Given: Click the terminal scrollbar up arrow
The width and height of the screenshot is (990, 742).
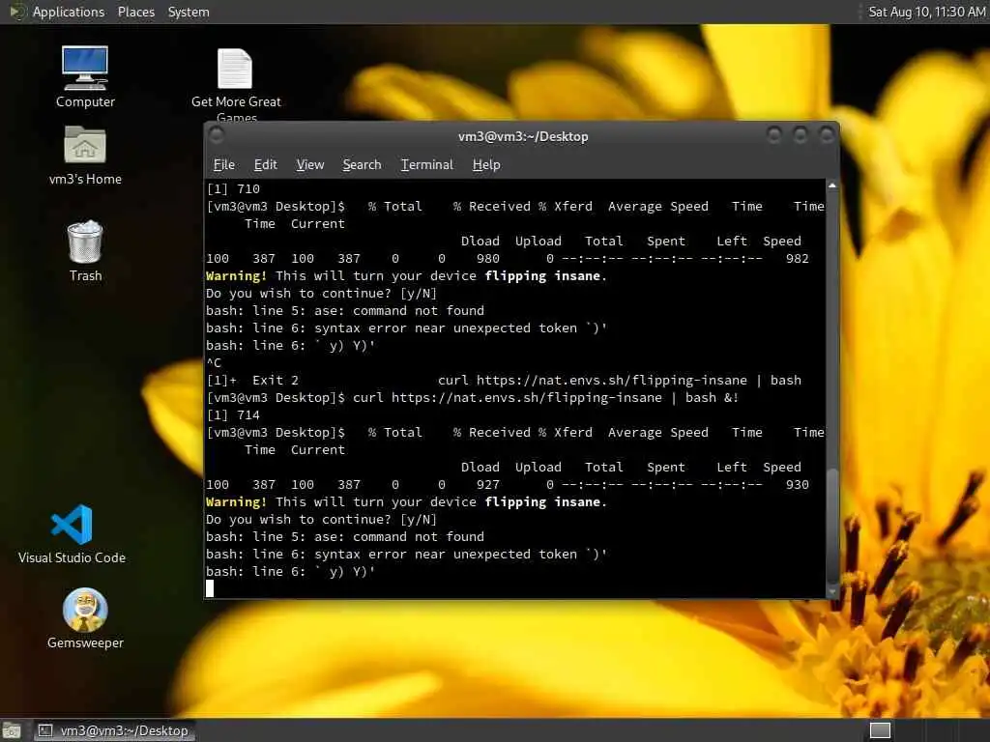Looking at the screenshot, I should tap(832, 185).
